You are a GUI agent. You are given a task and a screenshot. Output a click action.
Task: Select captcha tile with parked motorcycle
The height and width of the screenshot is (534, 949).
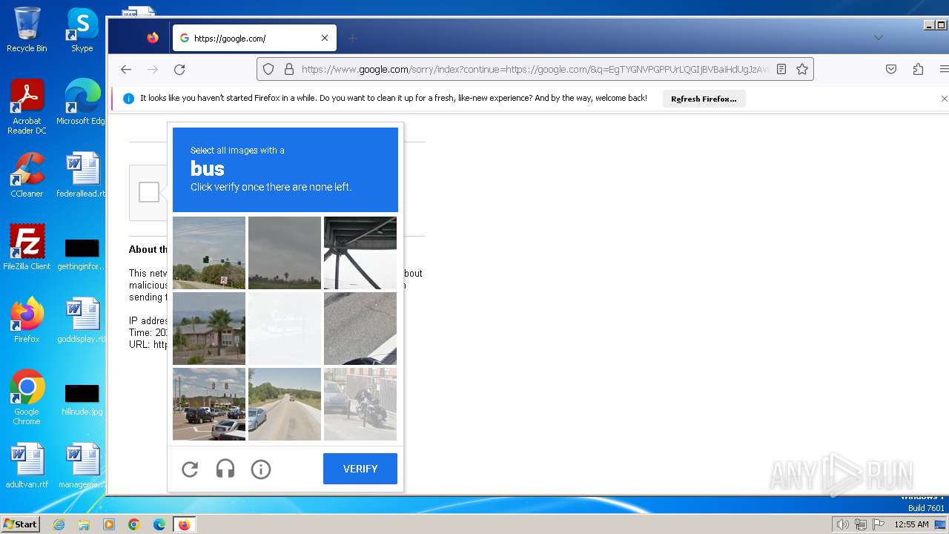click(360, 404)
